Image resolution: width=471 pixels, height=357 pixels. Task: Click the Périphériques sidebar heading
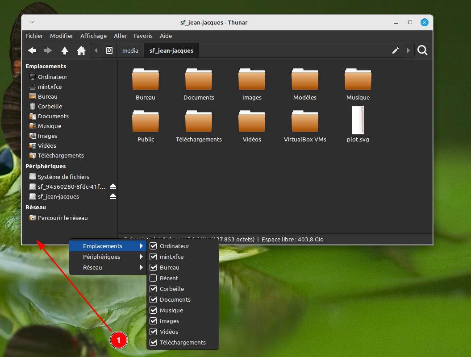pyautogui.click(x=46, y=166)
